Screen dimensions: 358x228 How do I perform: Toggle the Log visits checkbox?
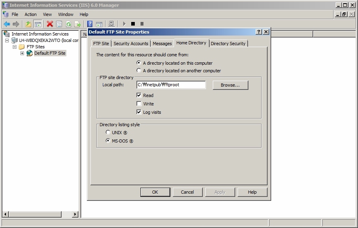coord(139,112)
